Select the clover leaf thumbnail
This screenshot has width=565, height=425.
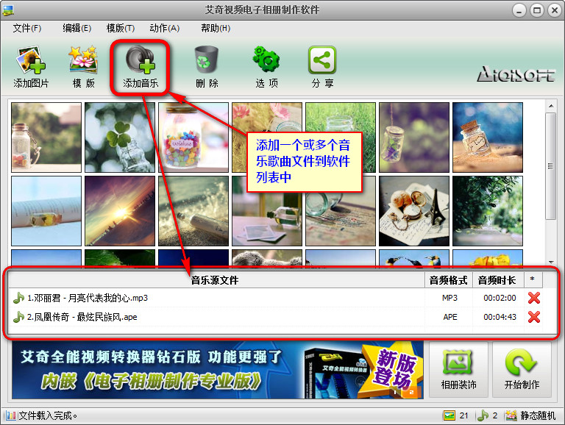click(120, 137)
